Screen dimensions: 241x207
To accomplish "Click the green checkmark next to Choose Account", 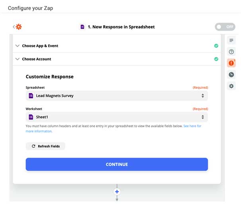I will 216,59.
